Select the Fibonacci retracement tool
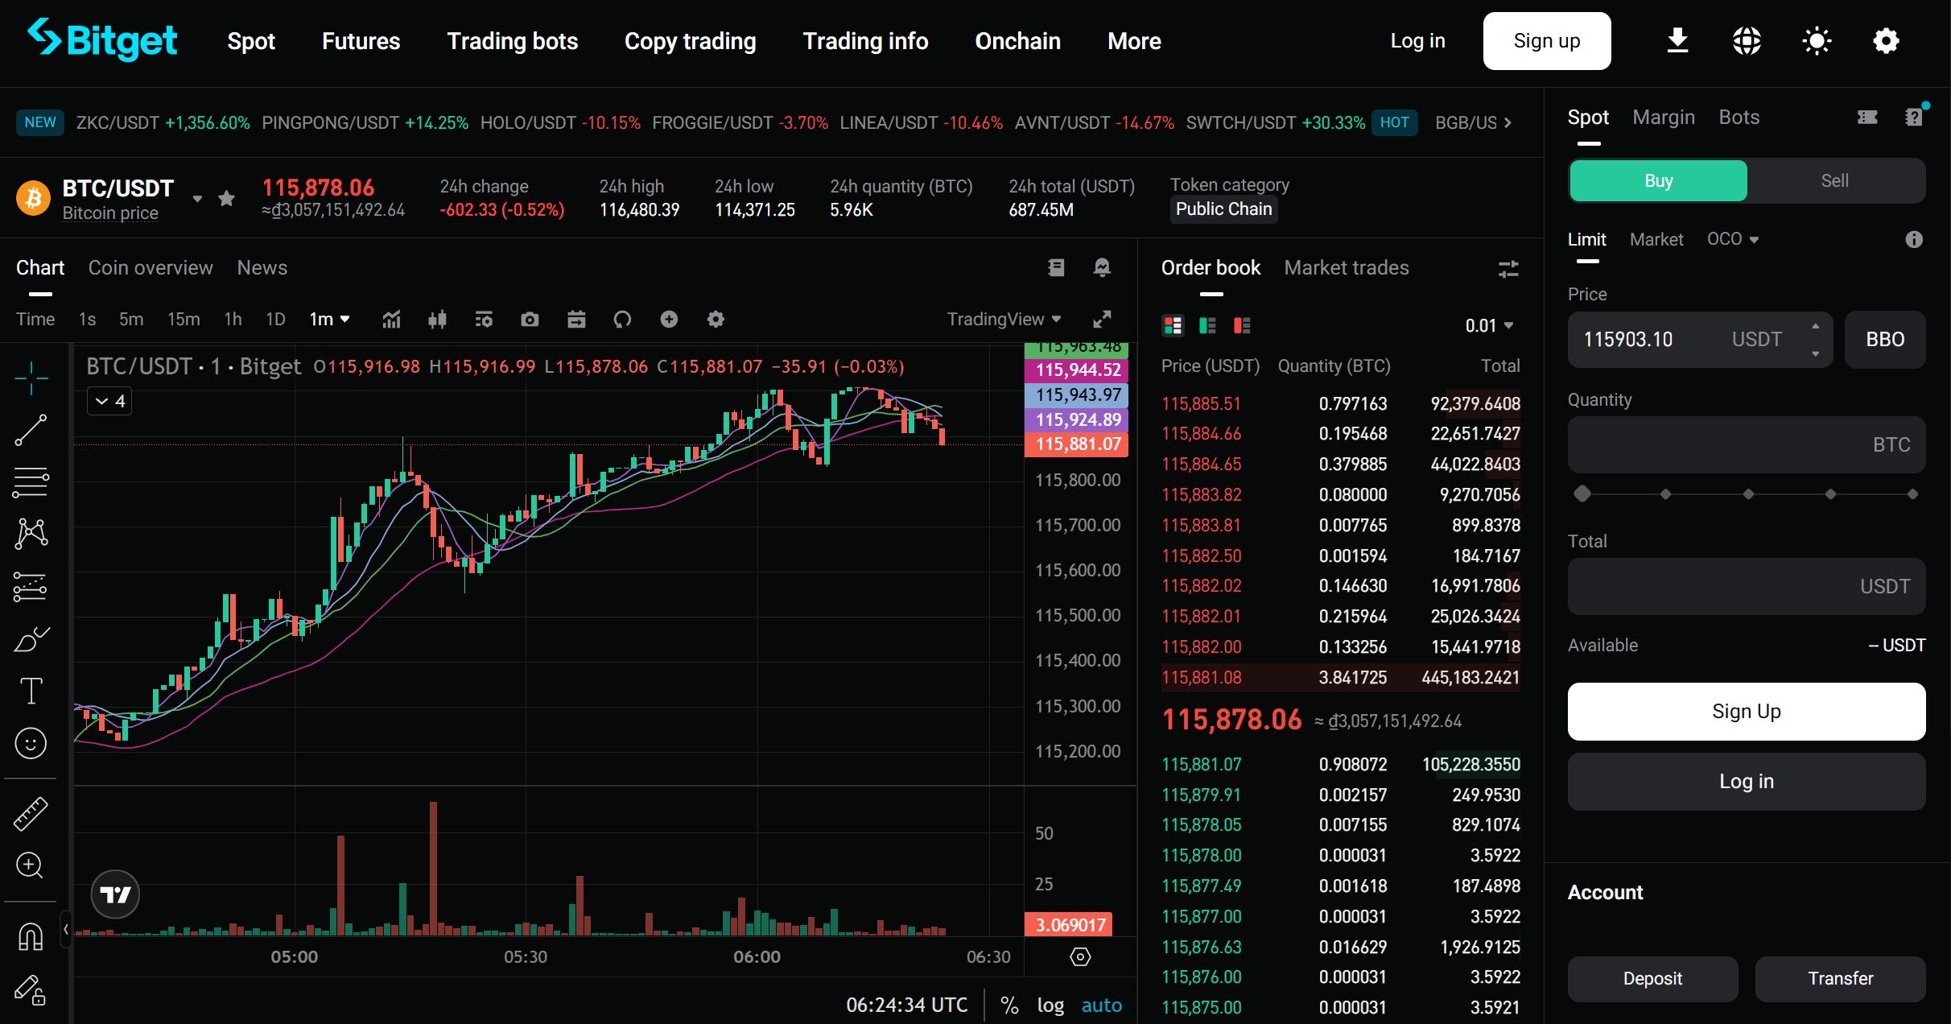Viewport: 1951px width, 1024px height. [31, 482]
